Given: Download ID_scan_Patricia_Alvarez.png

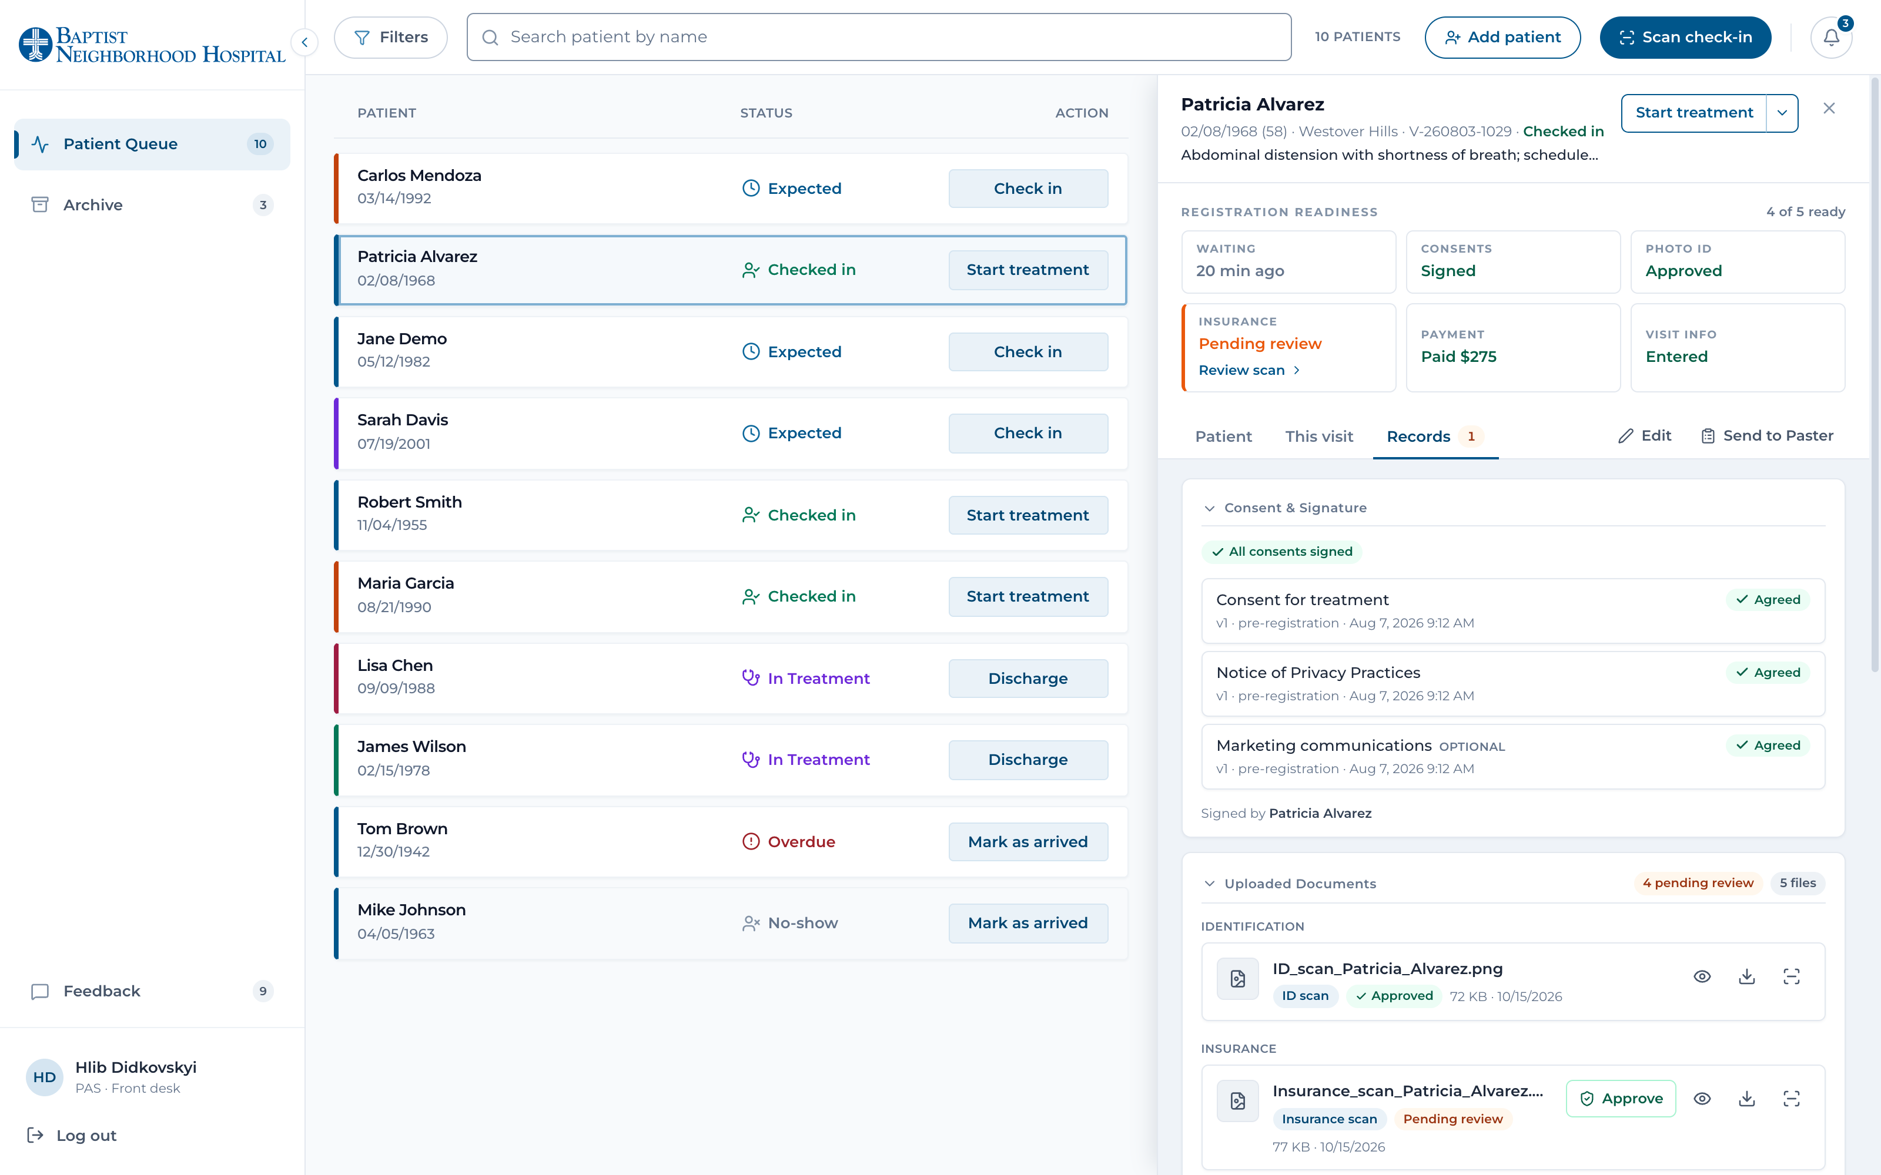Looking at the screenshot, I should (1746, 976).
